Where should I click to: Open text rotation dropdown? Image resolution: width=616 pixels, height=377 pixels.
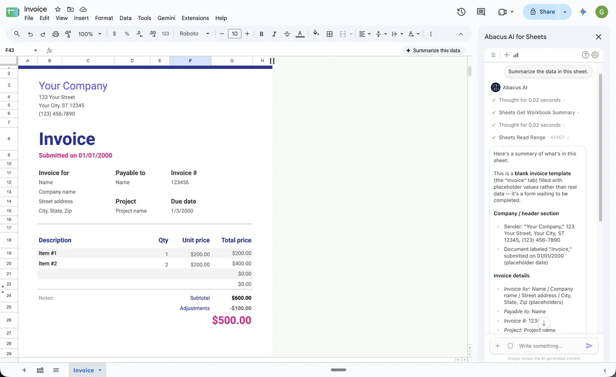(x=413, y=34)
